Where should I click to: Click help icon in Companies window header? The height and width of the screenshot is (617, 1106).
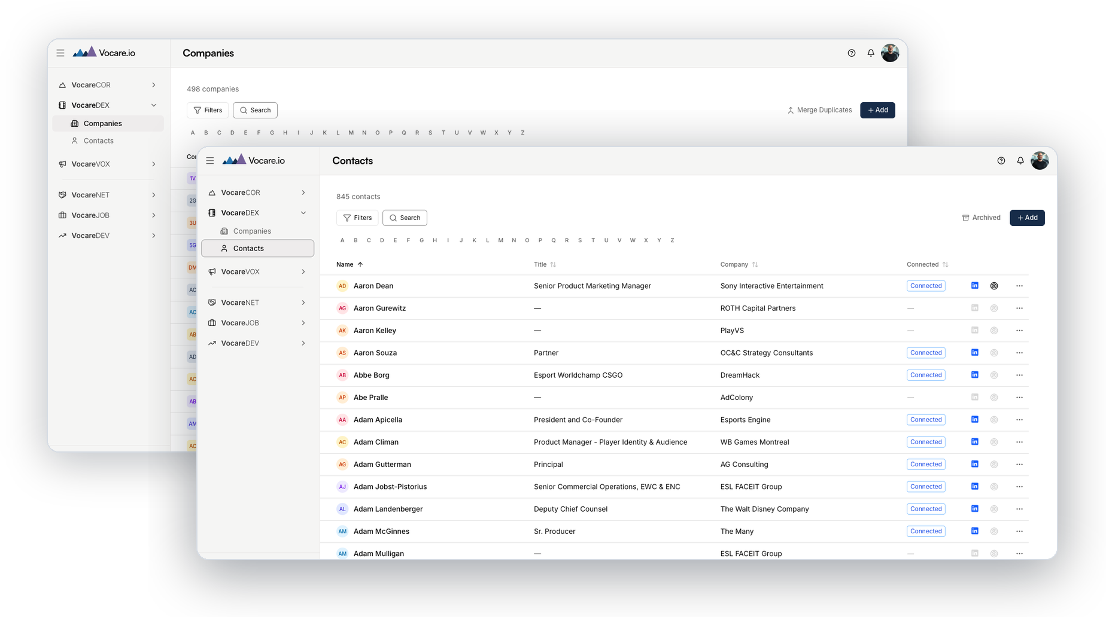[852, 53]
